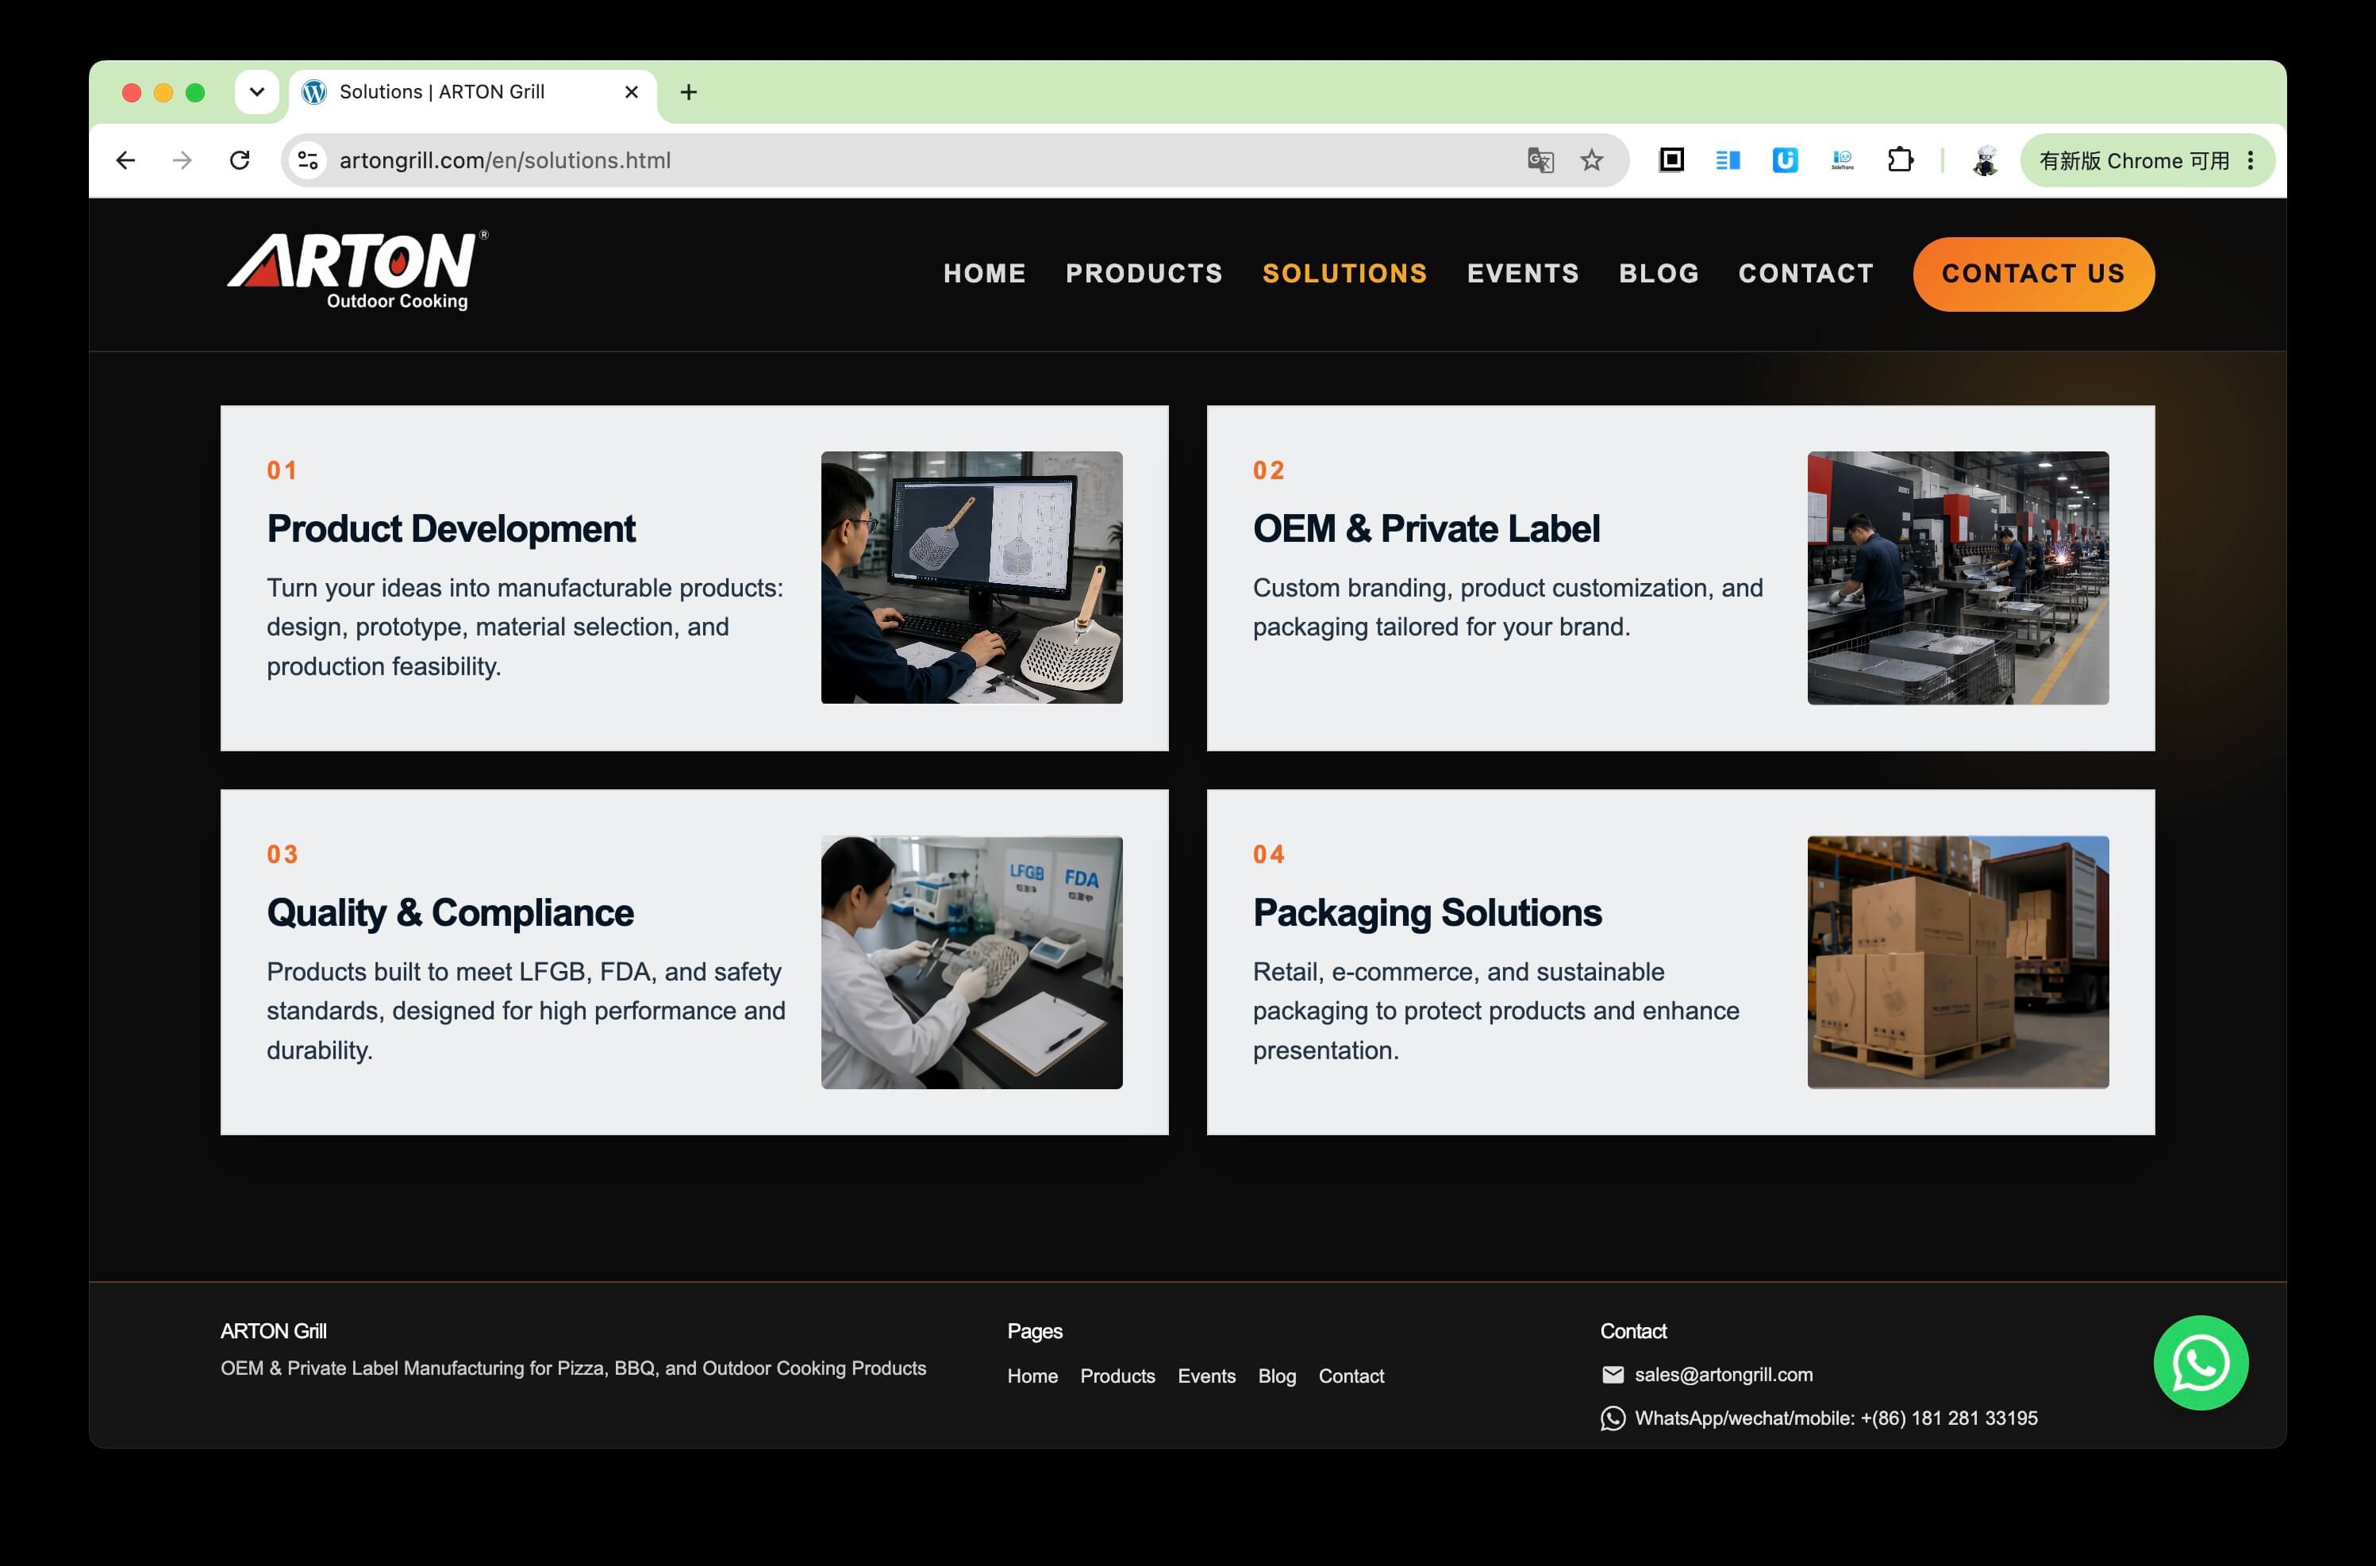Click the 02 card number
The image size is (2376, 1566).
pos(1269,470)
